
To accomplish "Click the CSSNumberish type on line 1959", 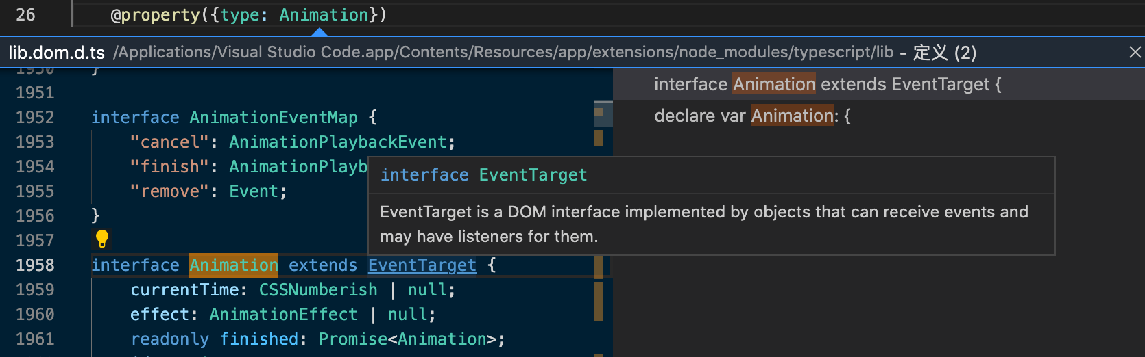I will tap(318, 290).
